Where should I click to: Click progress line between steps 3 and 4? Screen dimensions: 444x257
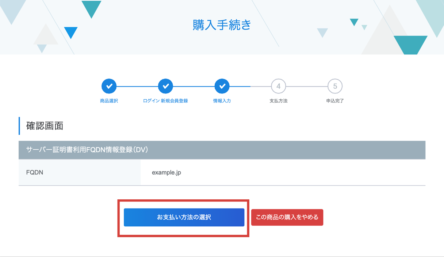(250, 87)
